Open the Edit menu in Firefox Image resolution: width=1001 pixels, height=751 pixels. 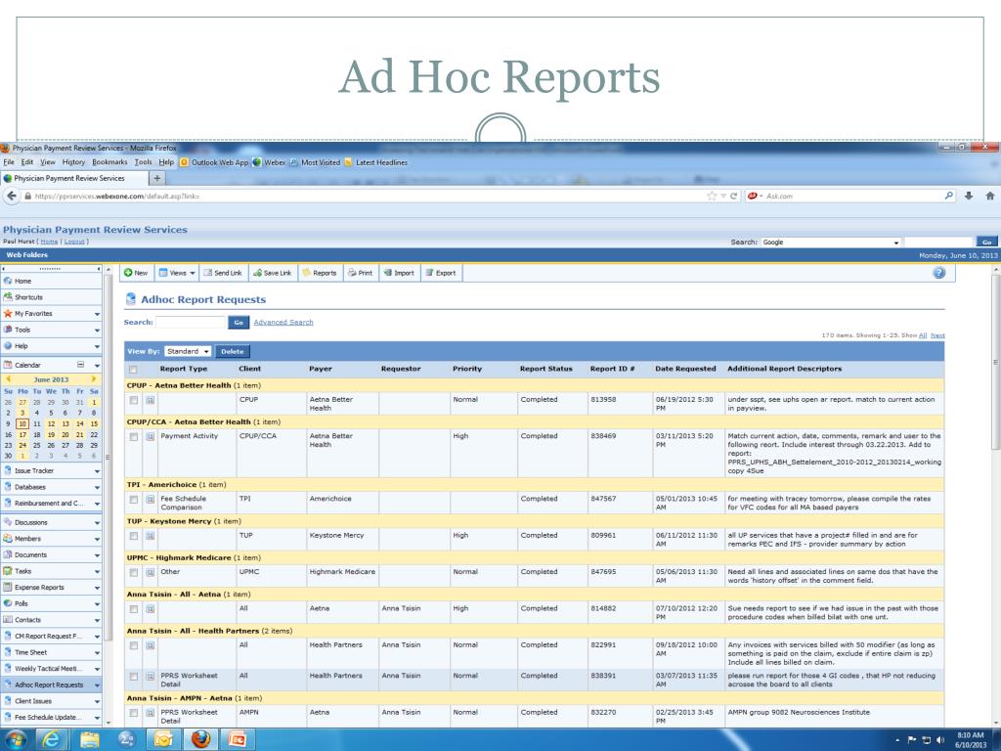pos(26,162)
